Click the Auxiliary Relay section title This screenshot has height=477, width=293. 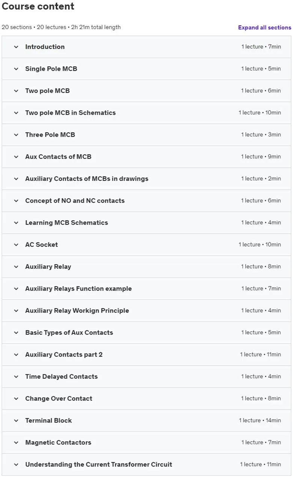48,267
